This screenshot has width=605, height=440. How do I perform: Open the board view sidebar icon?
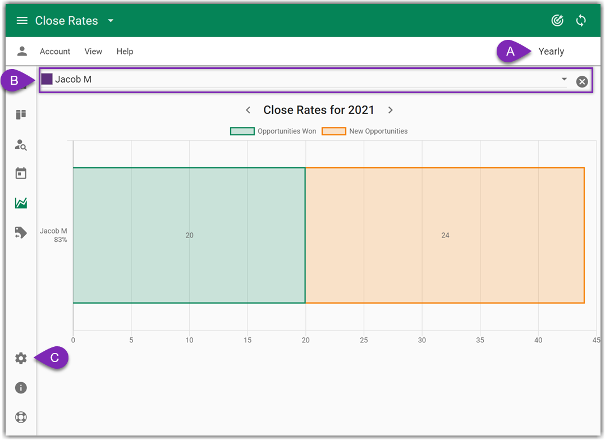pos(21,114)
